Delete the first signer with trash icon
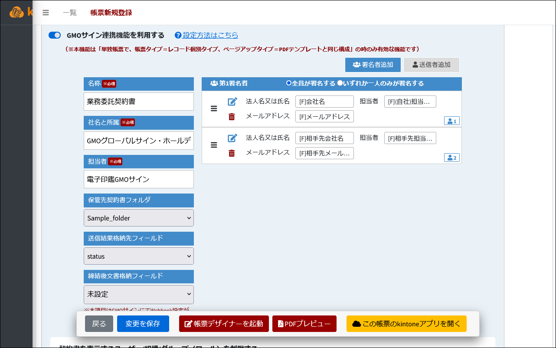The width and height of the screenshot is (556, 348). (232, 116)
